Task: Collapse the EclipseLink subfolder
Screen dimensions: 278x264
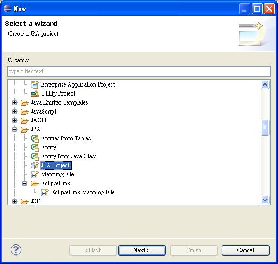Action: 24,183
